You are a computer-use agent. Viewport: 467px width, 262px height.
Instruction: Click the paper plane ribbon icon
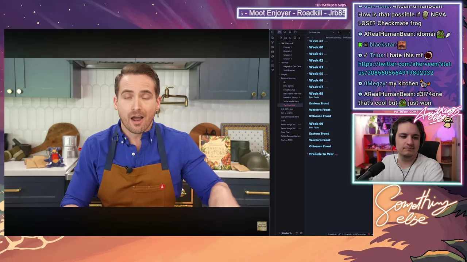click(x=273, y=70)
